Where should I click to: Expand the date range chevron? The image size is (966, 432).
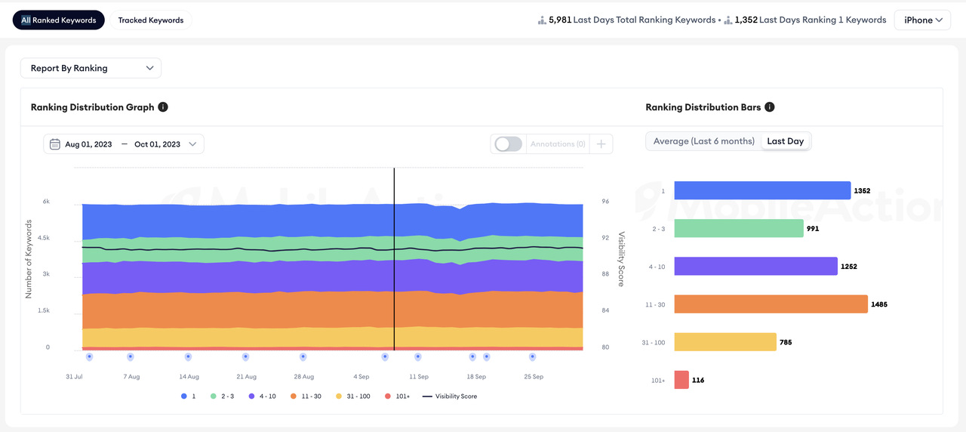coord(192,144)
